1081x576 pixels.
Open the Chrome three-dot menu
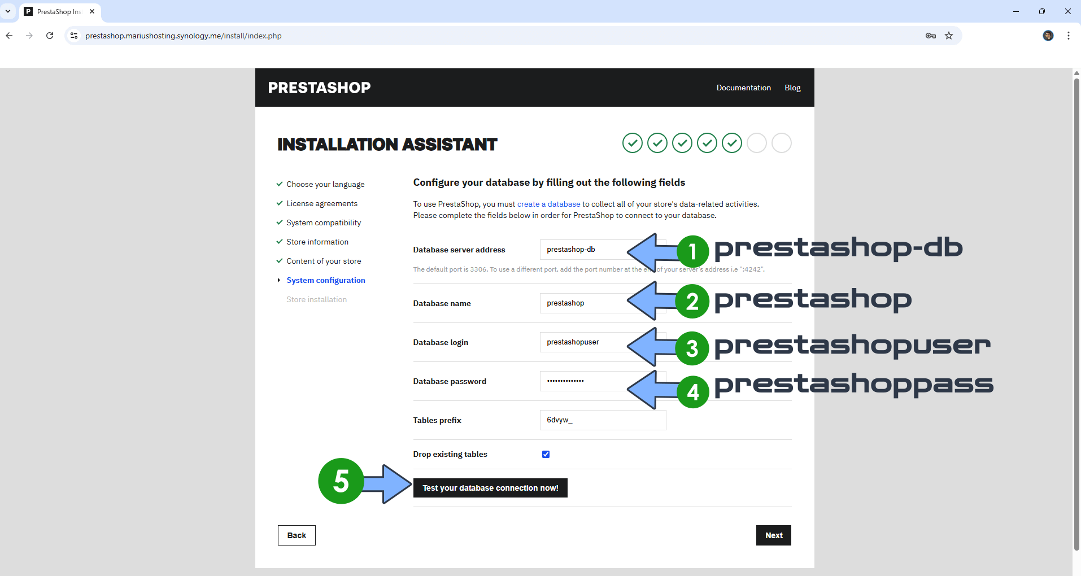point(1069,35)
